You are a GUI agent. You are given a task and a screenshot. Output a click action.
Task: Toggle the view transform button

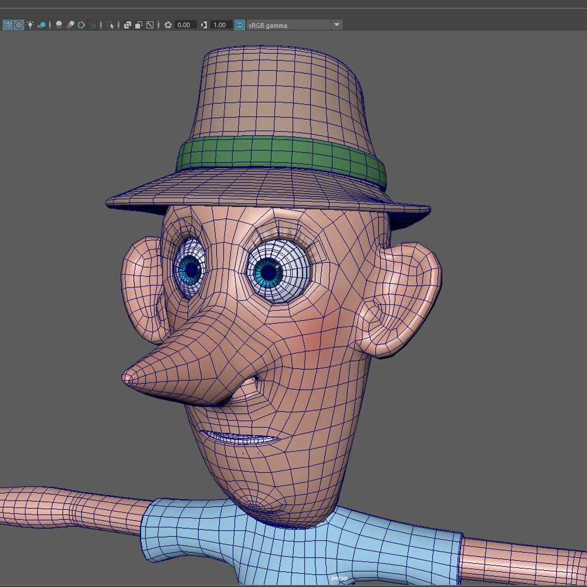(x=240, y=25)
